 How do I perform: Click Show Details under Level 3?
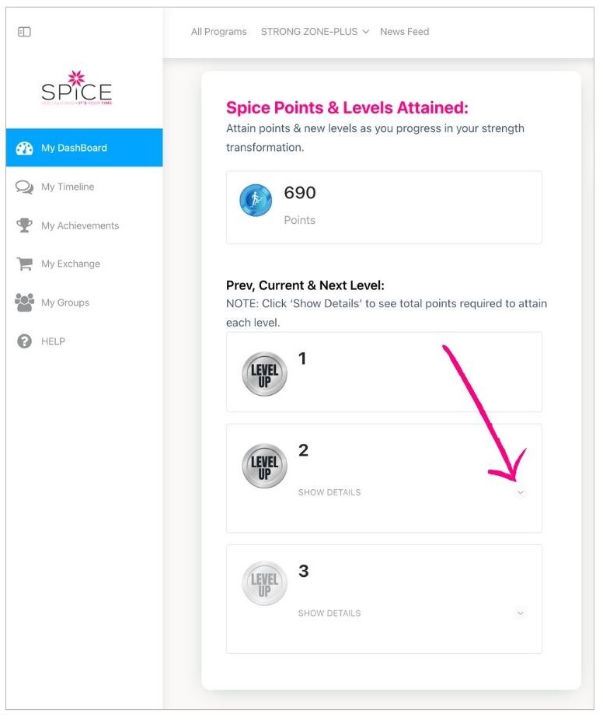pyautogui.click(x=329, y=613)
